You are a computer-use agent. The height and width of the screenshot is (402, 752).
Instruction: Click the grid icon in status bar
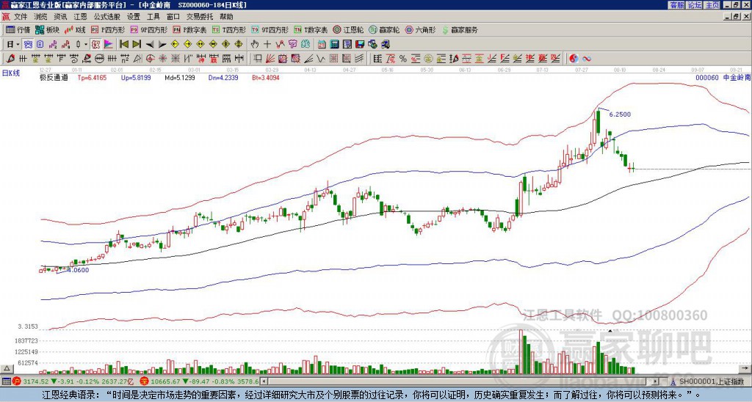tap(6, 381)
